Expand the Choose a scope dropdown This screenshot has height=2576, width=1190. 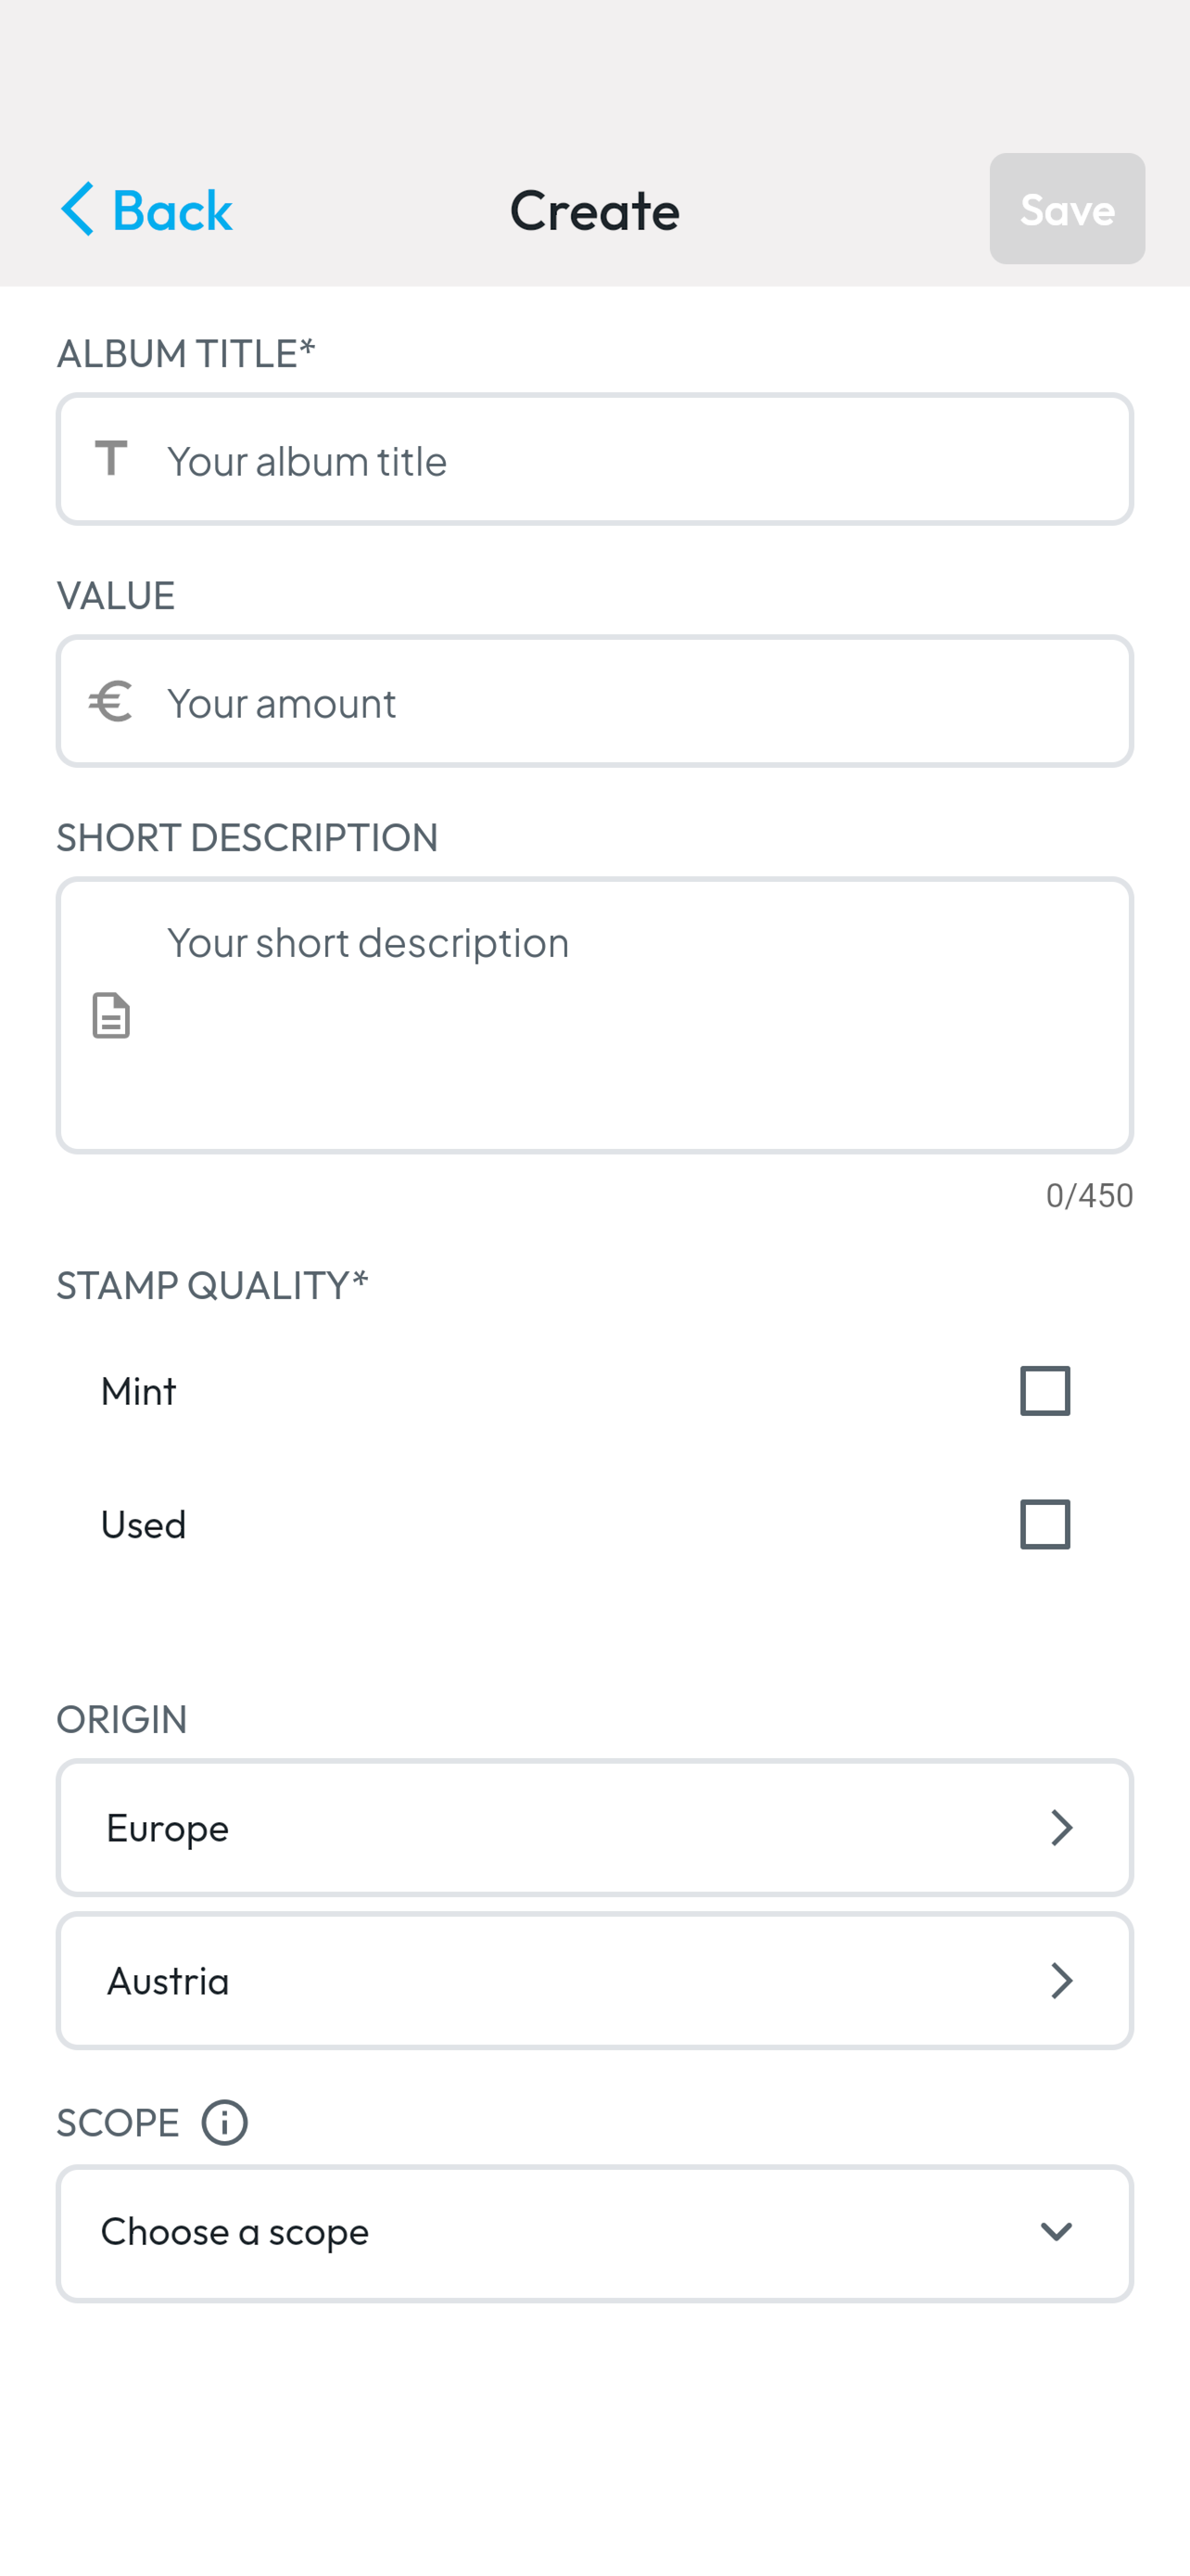tap(594, 2233)
